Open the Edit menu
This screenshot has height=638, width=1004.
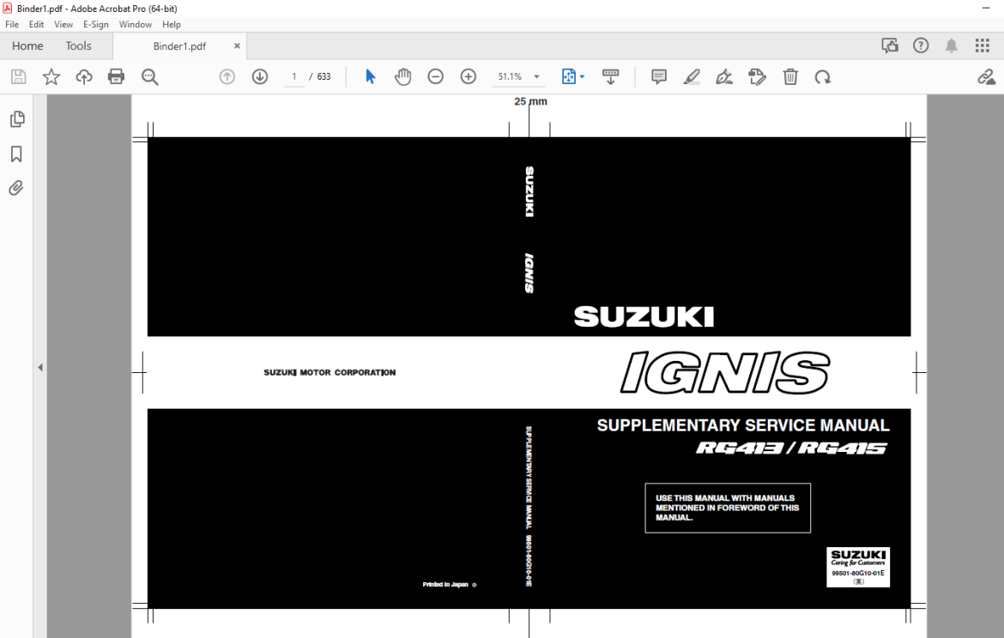tap(36, 24)
